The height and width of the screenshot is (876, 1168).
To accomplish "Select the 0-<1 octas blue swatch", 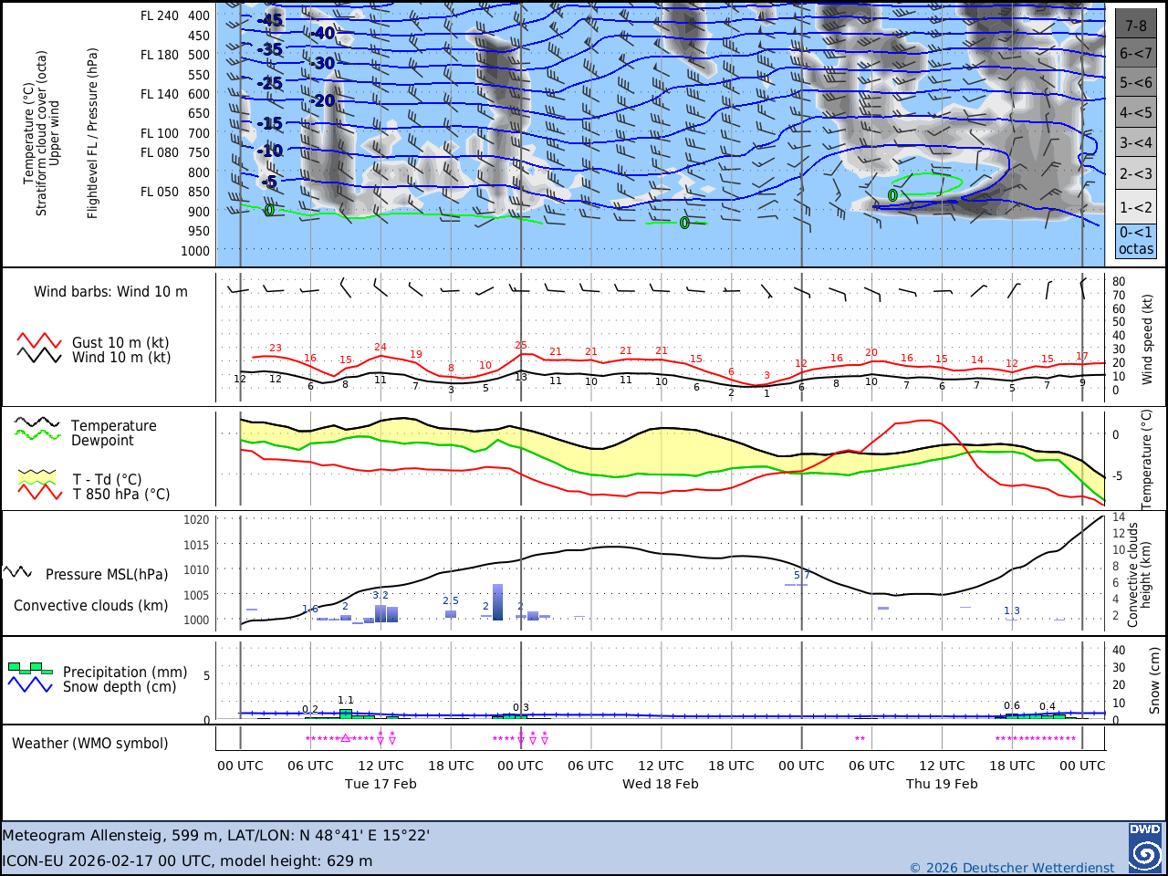I will pos(1136,241).
